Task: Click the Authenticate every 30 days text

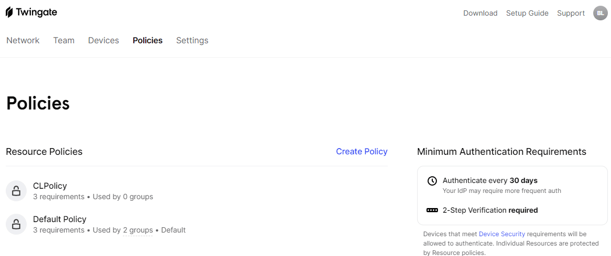Action: tap(490, 180)
